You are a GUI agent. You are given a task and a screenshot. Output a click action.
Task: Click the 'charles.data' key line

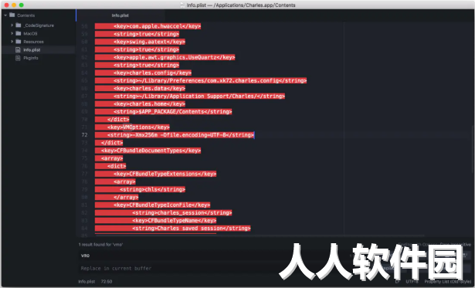(149, 89)
